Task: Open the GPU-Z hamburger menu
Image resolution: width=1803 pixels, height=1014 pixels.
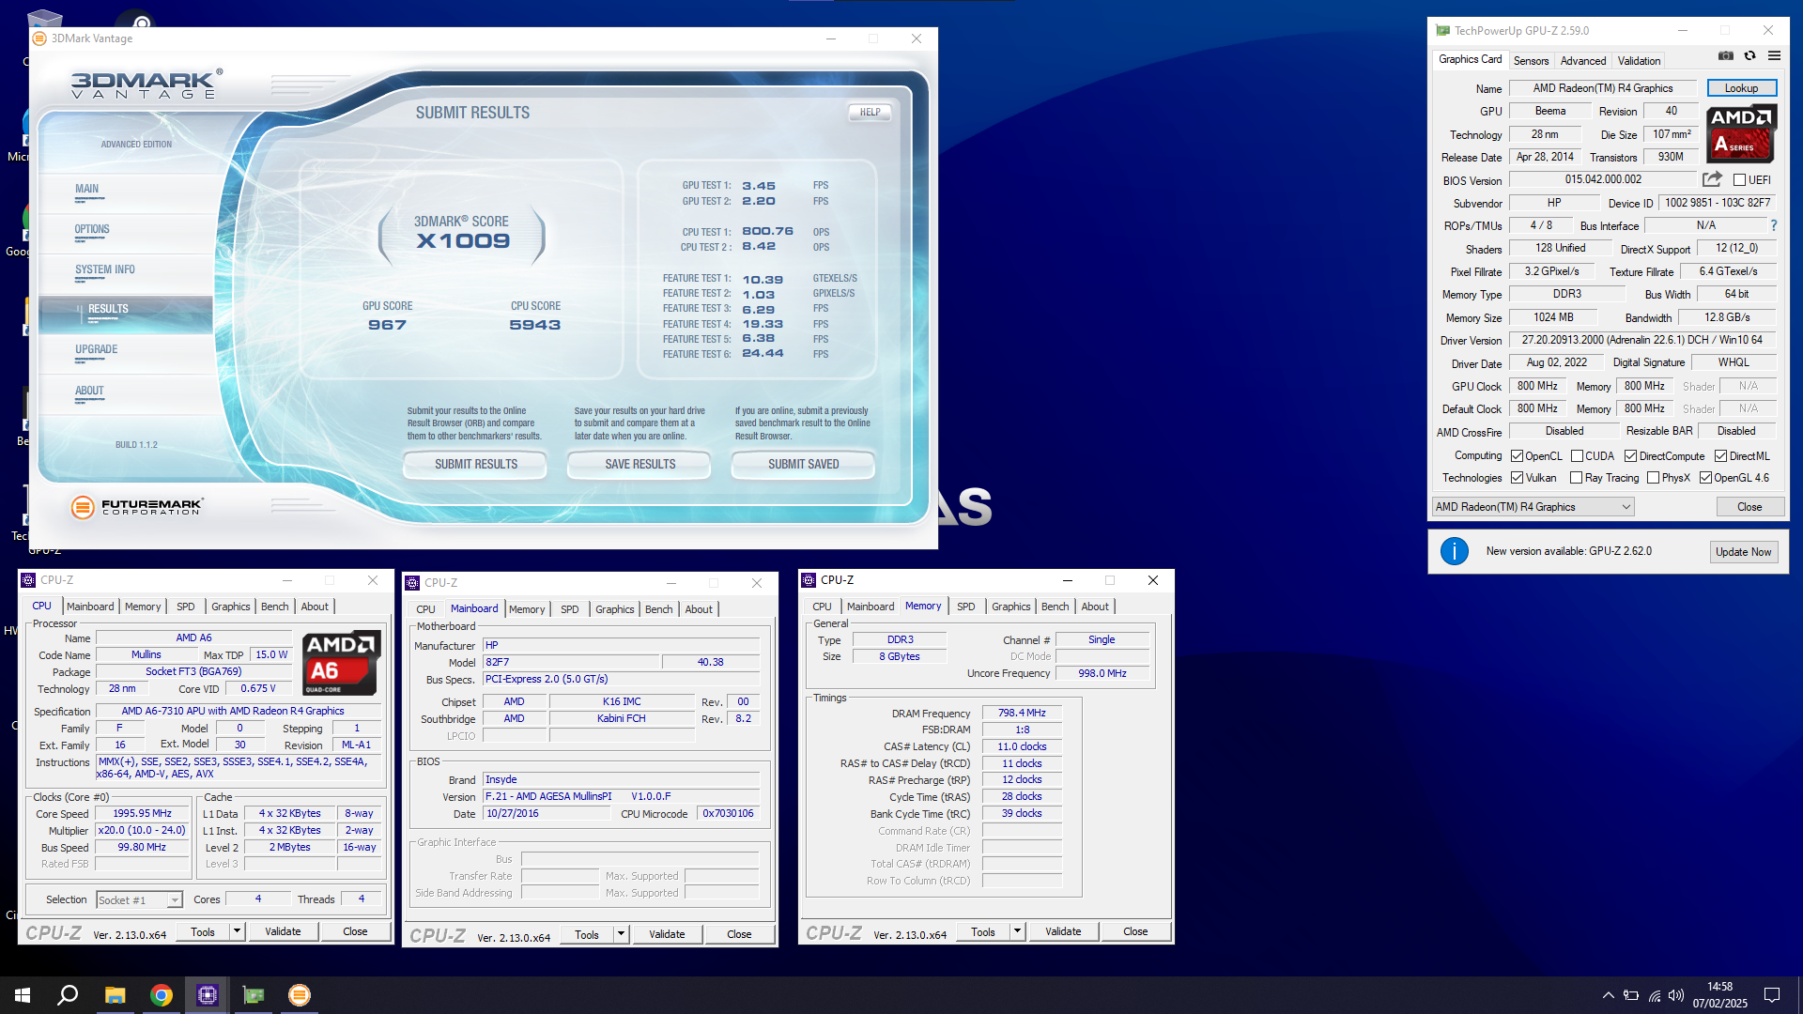Action: tap(1774, 56)
